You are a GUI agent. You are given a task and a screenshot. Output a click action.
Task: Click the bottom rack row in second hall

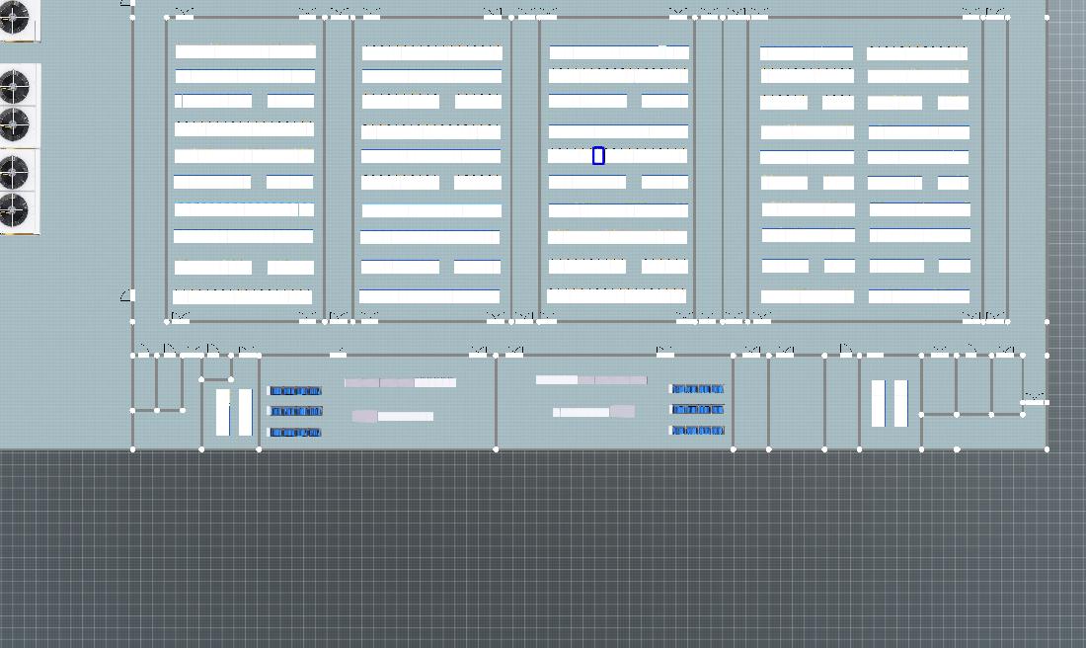click(x=429, y=295)
